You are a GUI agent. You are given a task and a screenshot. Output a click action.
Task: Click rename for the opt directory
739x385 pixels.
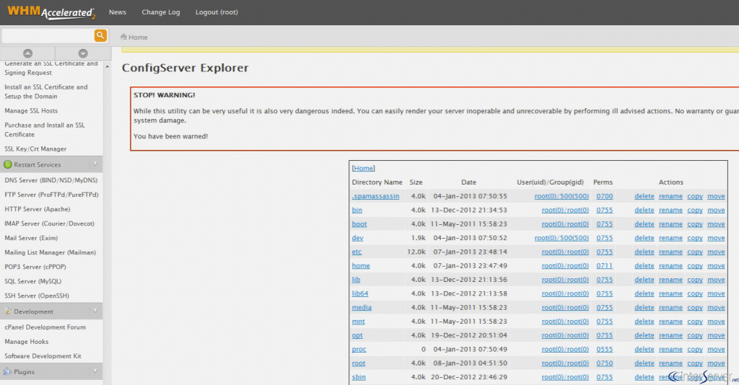click(x=670, y=335)
